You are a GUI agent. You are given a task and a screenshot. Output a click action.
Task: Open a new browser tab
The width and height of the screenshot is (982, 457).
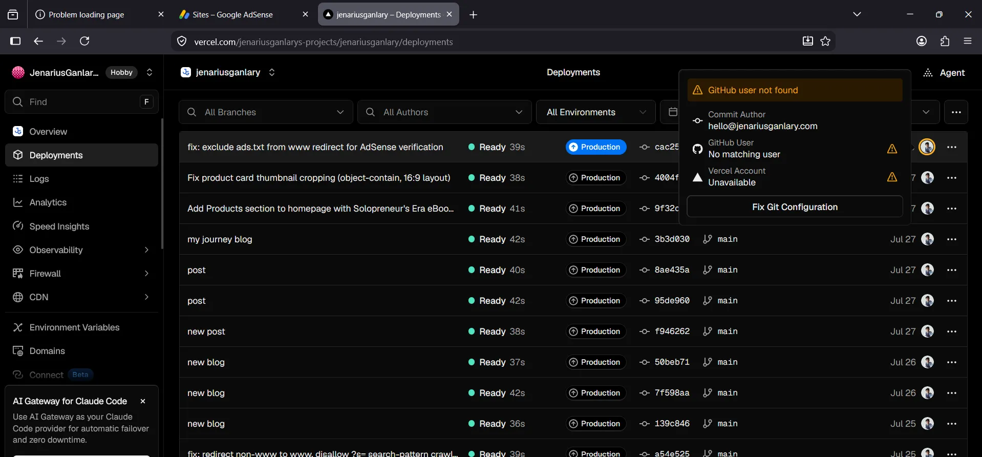pos(474,15)
